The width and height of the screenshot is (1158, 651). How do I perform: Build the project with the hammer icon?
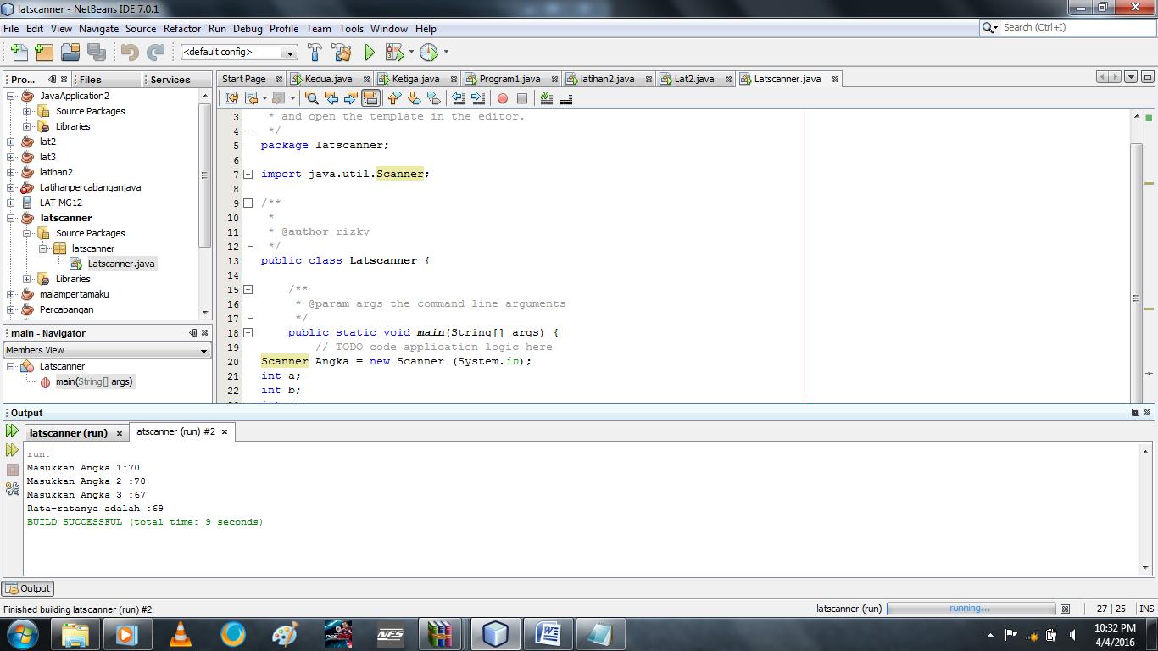click(x=315, y=52)
